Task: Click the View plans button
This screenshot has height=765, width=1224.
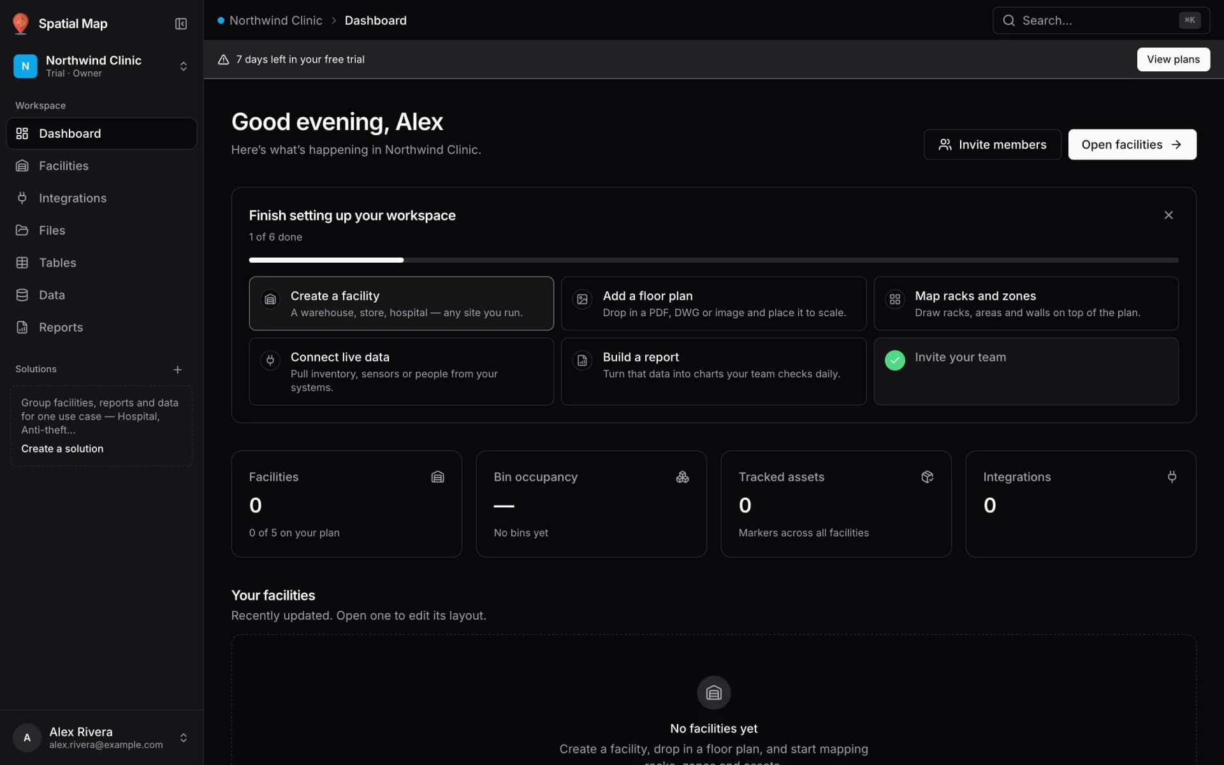Action: 1173,59
